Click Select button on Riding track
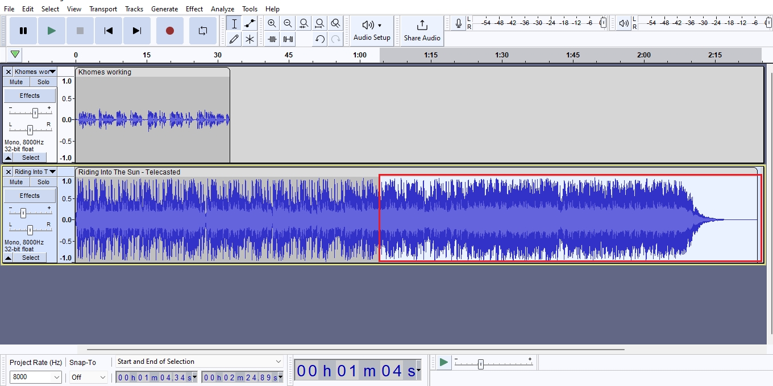The image size is (773, 386). (x=31, y=258)
